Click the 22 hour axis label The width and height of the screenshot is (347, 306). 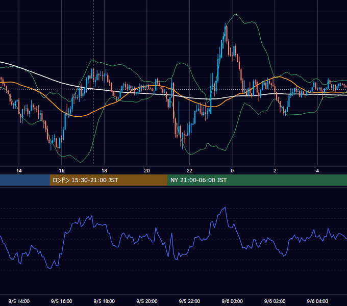pos(189,171)
